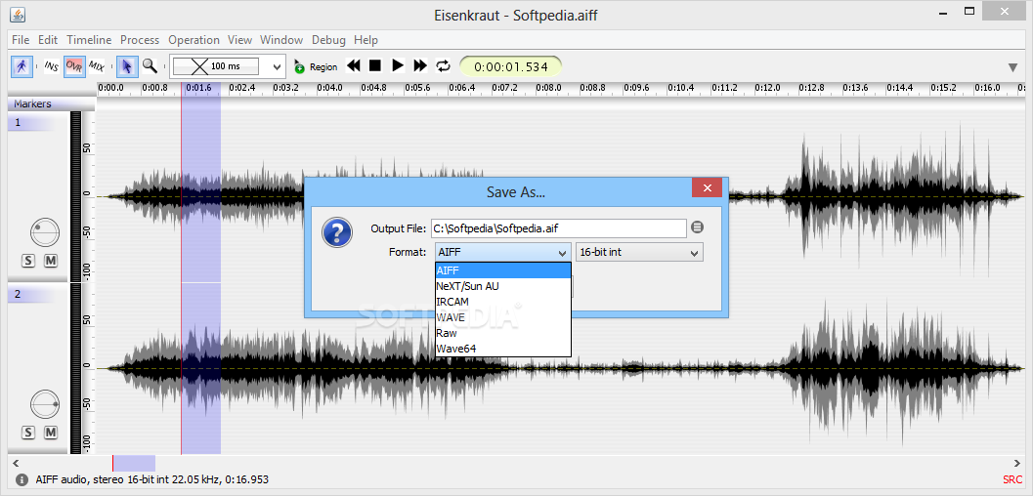This screenshot has width=1033, height=496.
Task: Click the blue question mark dialog icon
Action: 336,233
